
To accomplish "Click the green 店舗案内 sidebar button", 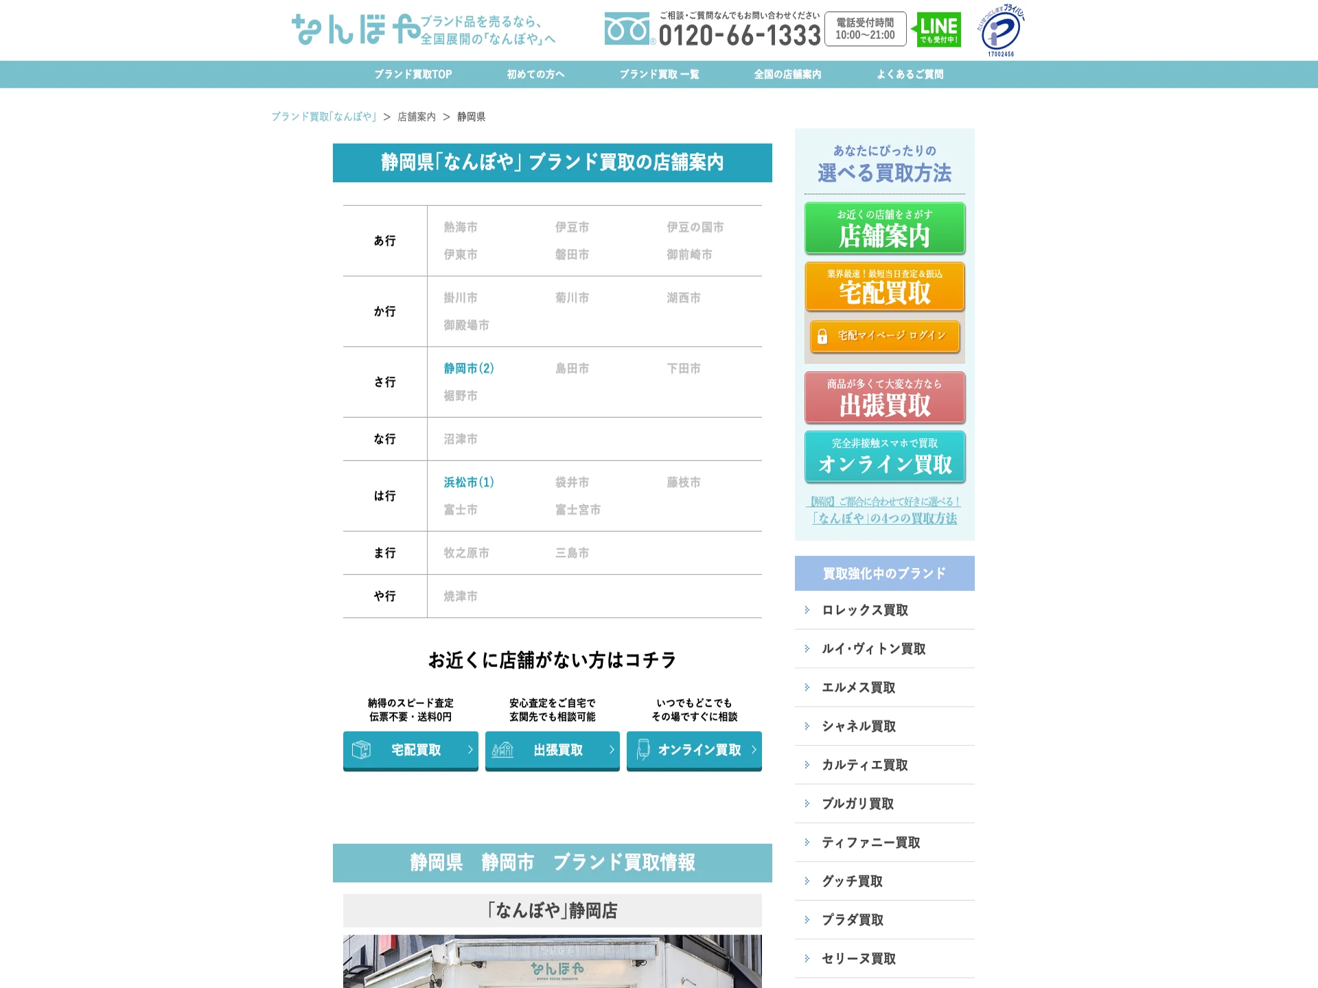I will coord(884,228).
